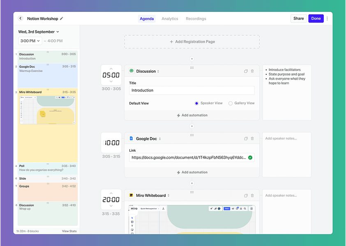Image resolution: width=346 pixels, height=246 pixels.
Task: Decrease Discussion timer with down arrow
Action: tap(111, 82)
